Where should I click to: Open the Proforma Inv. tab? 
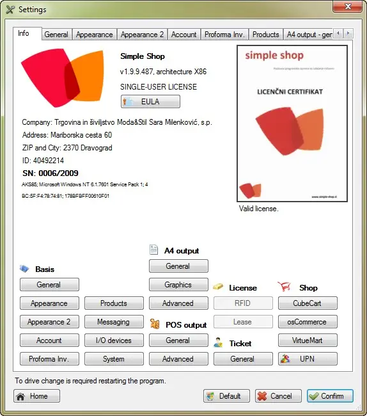[224, 35]
